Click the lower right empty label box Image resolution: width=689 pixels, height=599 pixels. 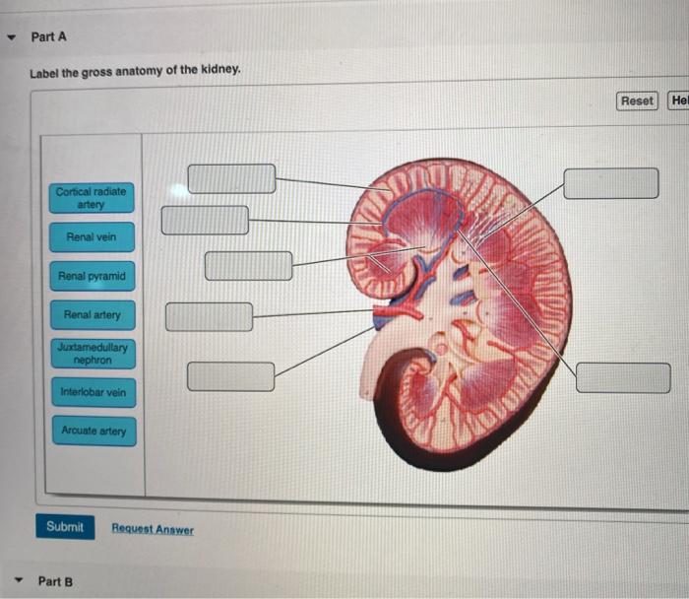(x=623, y=377)
